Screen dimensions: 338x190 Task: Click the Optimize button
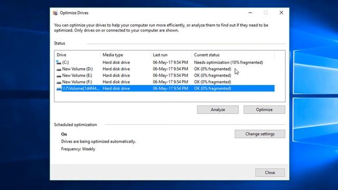tap(264, 110)
